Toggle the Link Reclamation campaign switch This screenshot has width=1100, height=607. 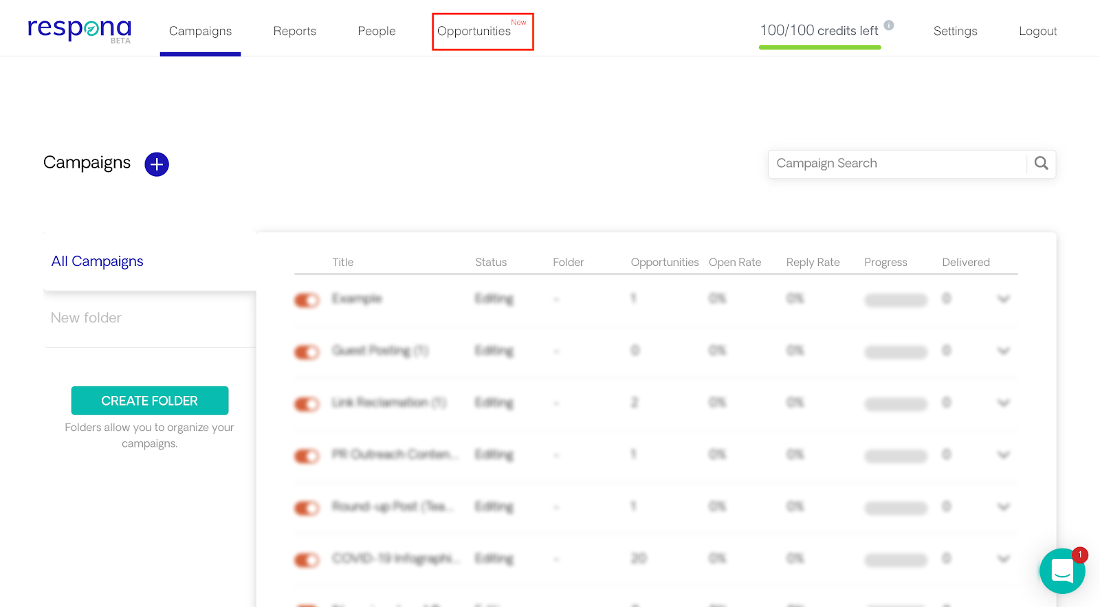tap(307, 404)
